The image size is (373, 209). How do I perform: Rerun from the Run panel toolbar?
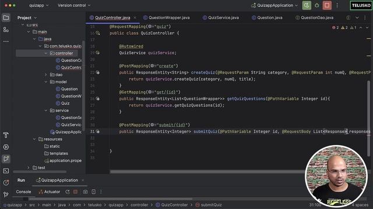pos(68,192)
